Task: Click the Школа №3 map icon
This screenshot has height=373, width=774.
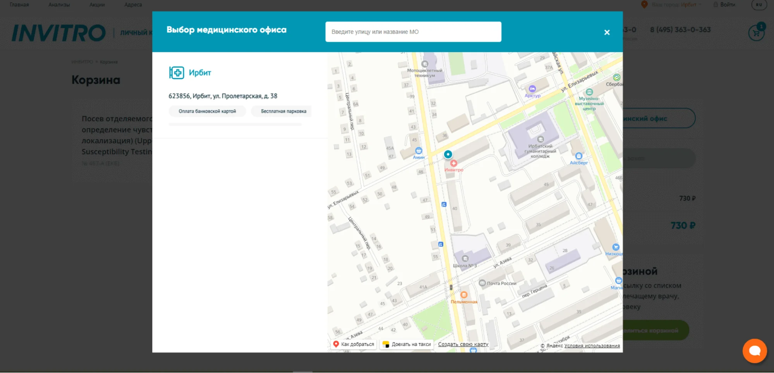Action: coord(465,258)
